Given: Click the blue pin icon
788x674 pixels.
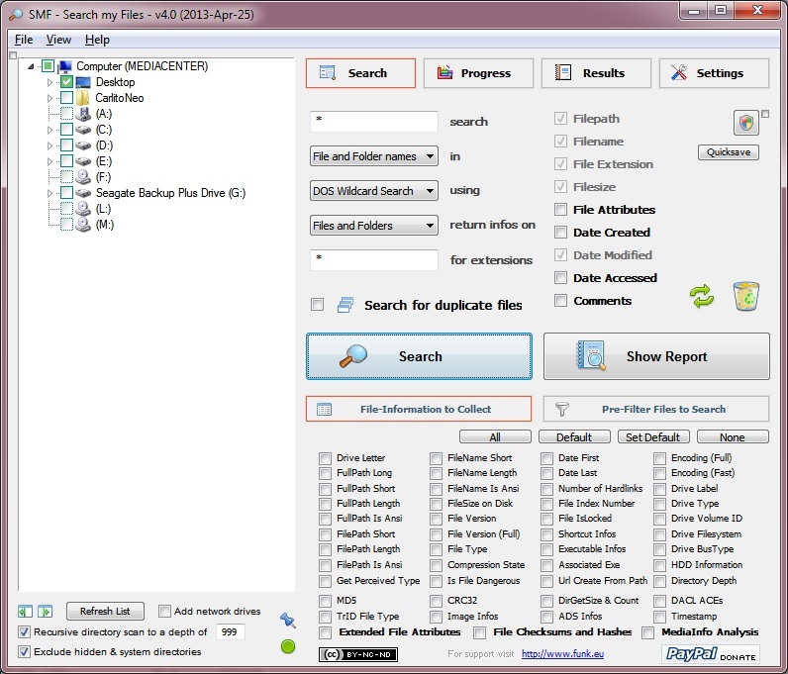Looking at the screenshot, I should click(288, 620).
